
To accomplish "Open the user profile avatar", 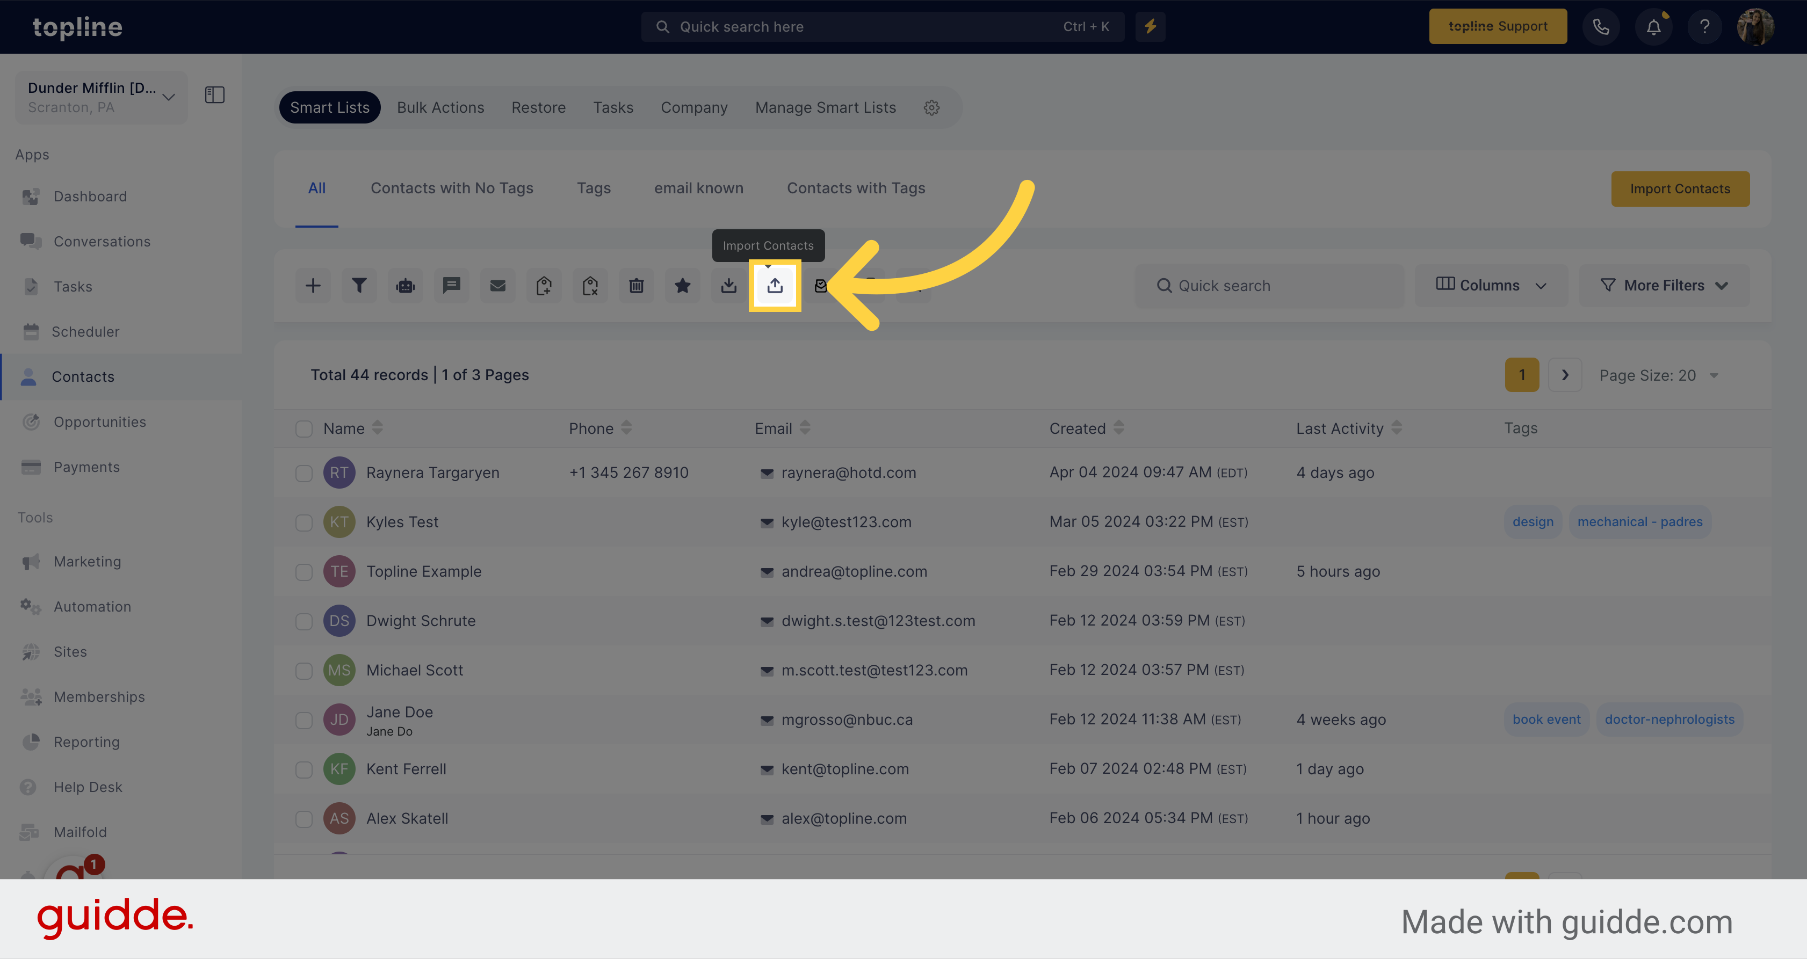I will (1755, 27).
